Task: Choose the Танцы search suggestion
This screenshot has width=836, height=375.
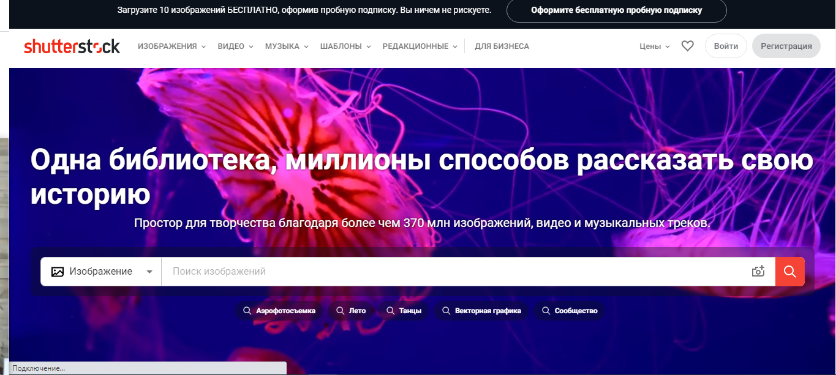Action: 403,310
